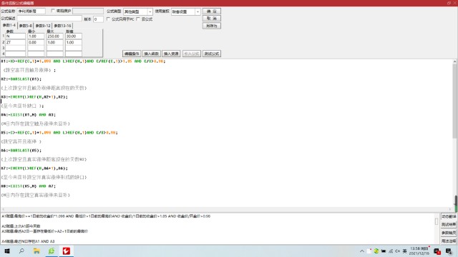458x257 pixels.
Task: Click the empty parameter name in row 3
Action: click(16, 48)
